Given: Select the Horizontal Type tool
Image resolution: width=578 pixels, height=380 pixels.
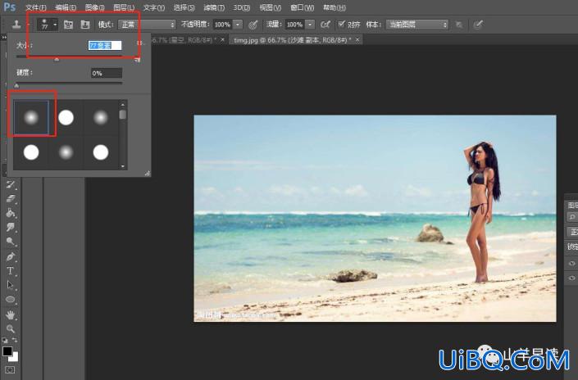Looking at the screenshot, I should click(x=11, y=270).
